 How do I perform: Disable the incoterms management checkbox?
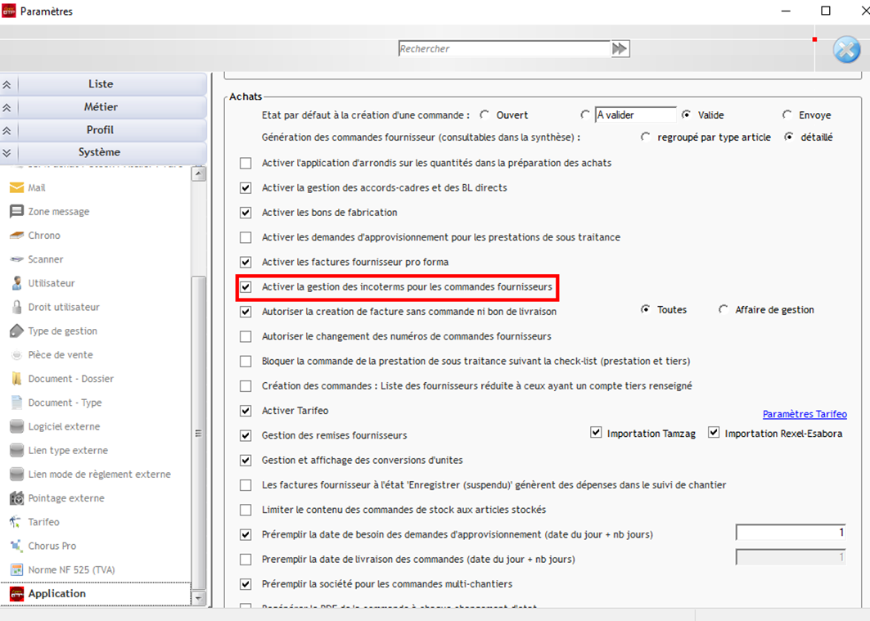(246, 287)
